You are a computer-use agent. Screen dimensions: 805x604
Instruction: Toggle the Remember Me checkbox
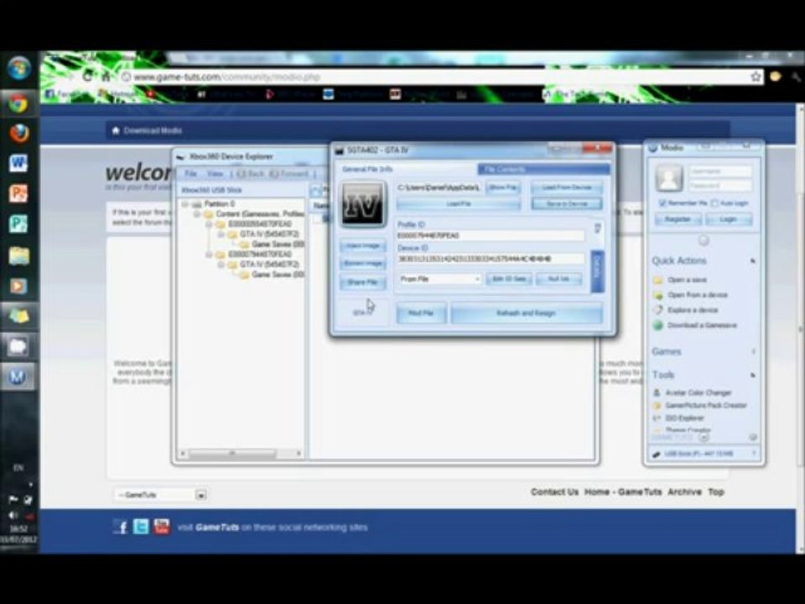coord(662,203)
